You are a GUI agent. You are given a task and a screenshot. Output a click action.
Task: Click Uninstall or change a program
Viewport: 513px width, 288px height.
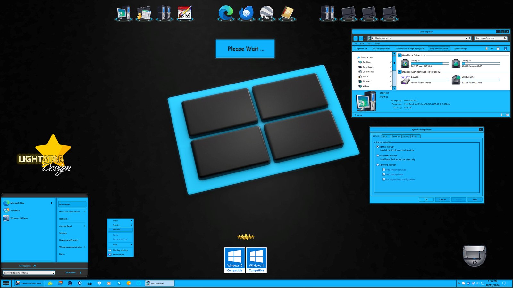tap(410, 49)
